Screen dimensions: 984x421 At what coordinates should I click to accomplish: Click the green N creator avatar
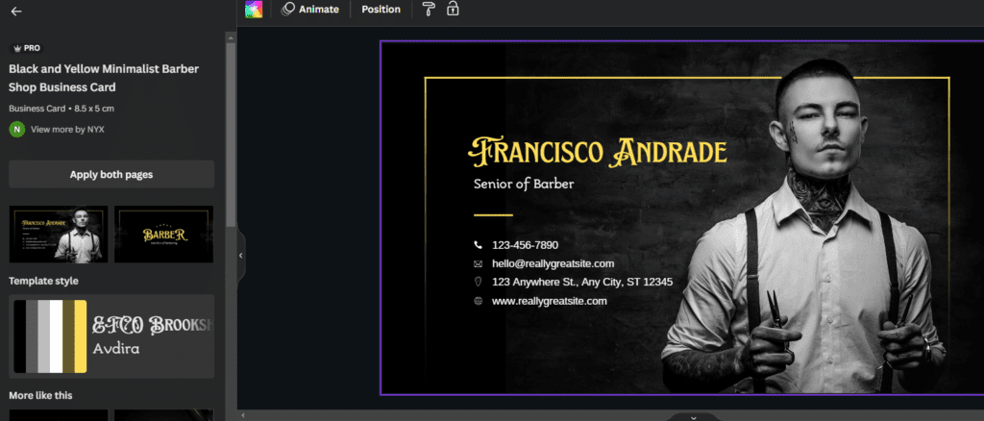click(x=17, y=129)
